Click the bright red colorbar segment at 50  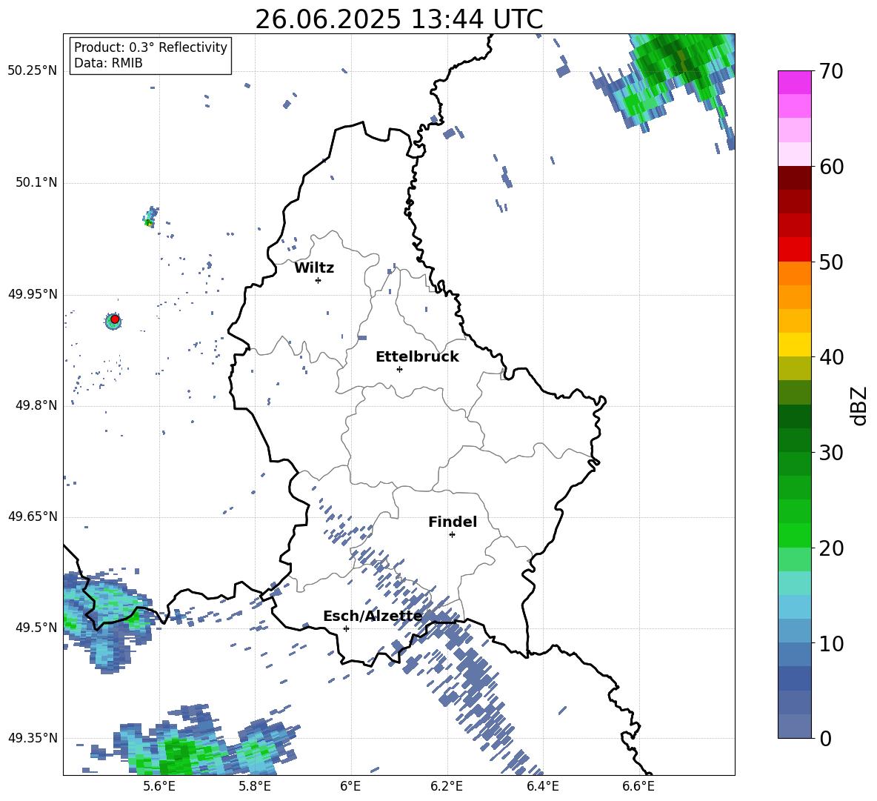[x=794, y=250]
